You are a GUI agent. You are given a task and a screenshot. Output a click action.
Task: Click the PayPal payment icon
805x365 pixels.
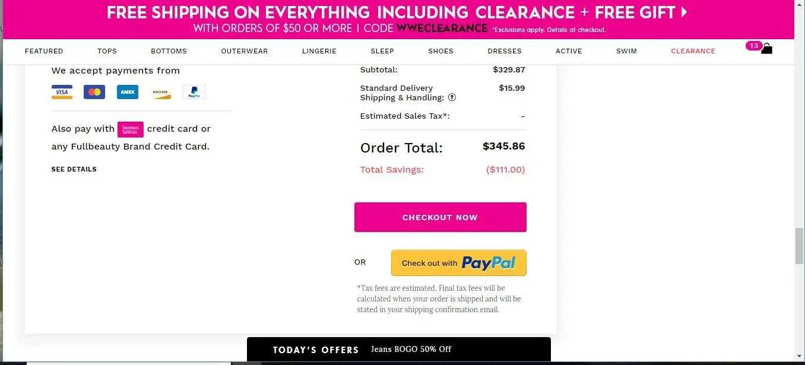(194, 92)
